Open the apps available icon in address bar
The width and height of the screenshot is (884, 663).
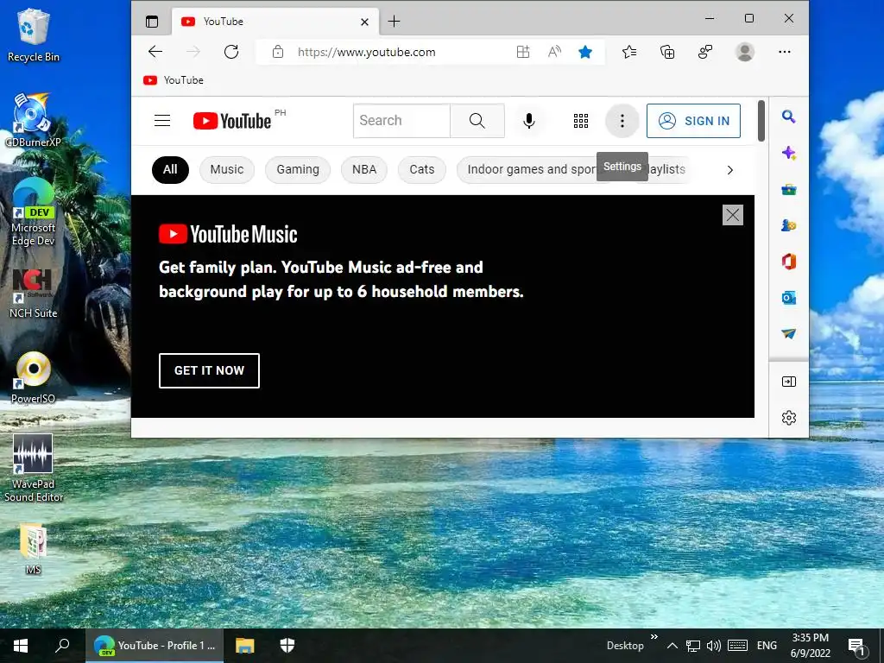[x=522, y=52]
